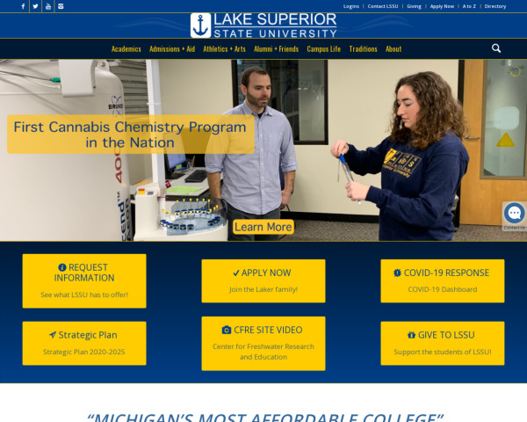Expand the Traditions menu

363,49
